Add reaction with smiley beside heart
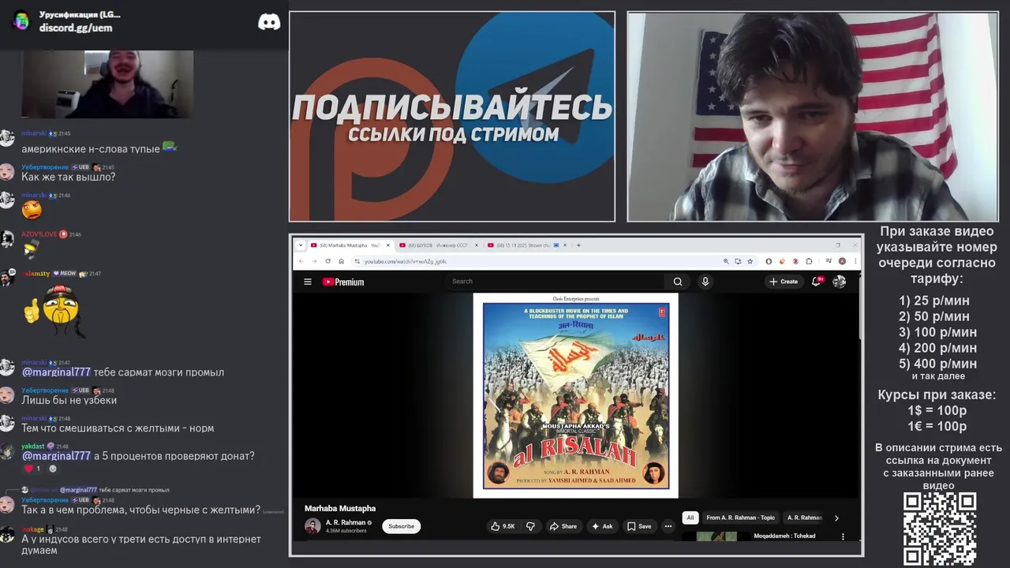Viewport: 1010px width, 568px height. [53, 469]
